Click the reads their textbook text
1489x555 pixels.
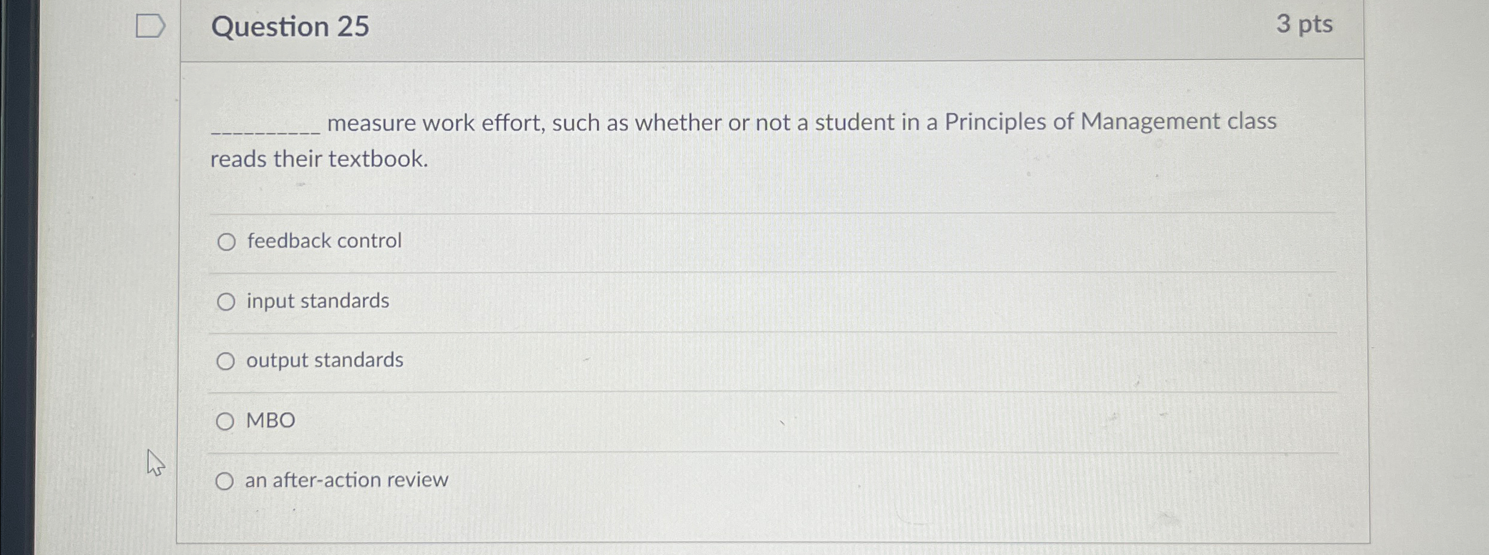318,159
